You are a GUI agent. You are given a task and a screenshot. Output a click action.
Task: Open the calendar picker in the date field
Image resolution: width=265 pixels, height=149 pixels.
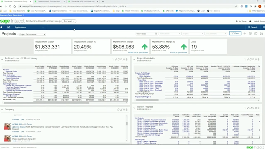[x=156, y=34]
